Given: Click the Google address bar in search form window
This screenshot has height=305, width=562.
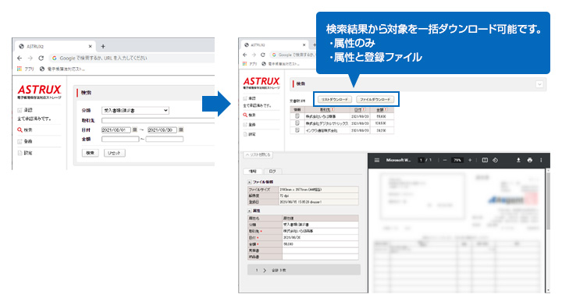Looking at the screenshot, I should 133,58.
